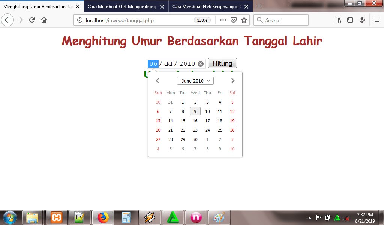Click the Action Center flag icon
The height and width of the screenshot is (225, 384).
[x=319, y=217]
